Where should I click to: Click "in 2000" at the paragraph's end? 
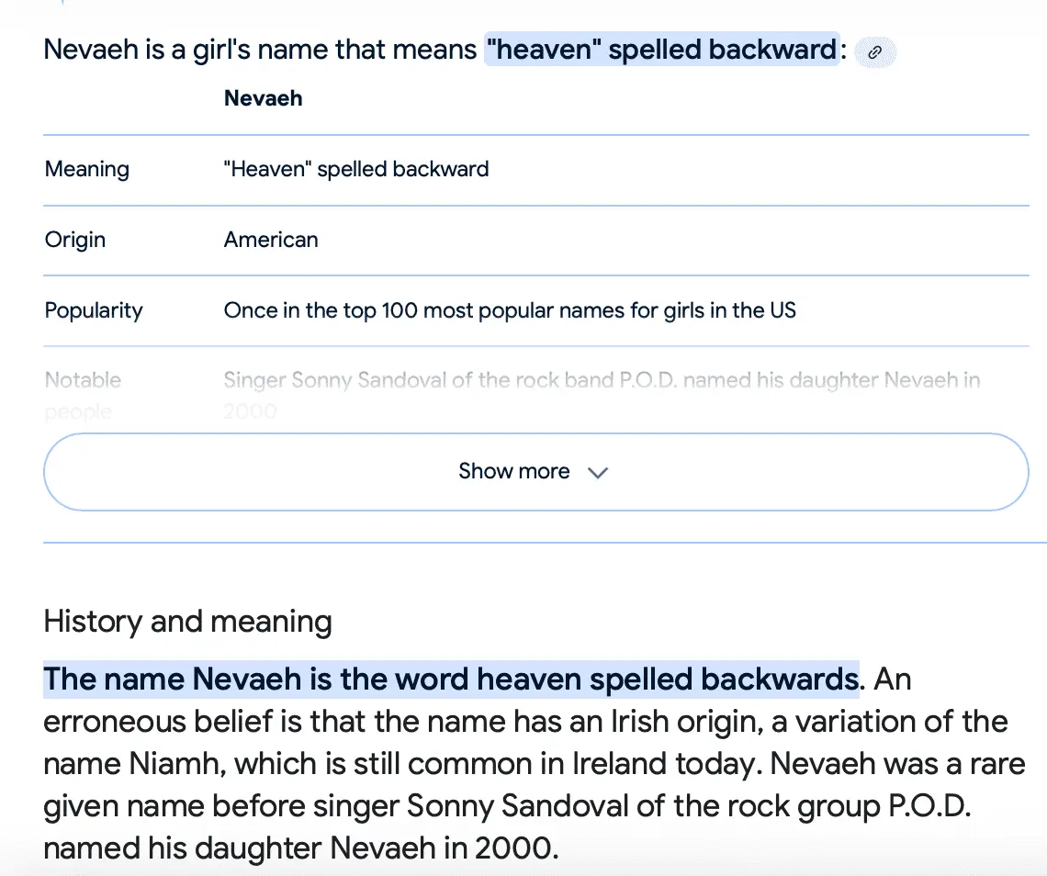[500, 848]
